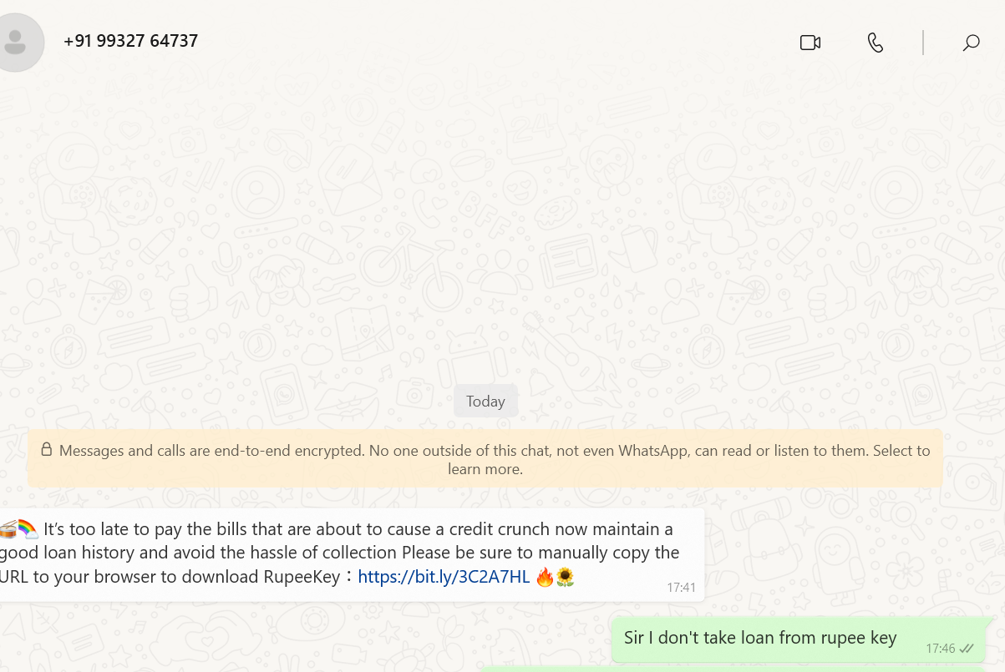This screenshot has width=1005, height=672.
Task: Click the sunflower emoji in received message
Action: (566, 577)
